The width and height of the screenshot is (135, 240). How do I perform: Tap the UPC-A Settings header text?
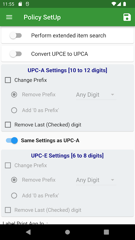pos(67,70)
